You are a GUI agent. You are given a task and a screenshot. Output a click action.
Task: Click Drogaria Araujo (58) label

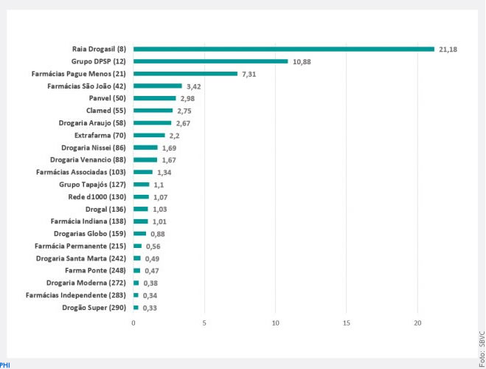pyautogui.click(x=92, y=123)
